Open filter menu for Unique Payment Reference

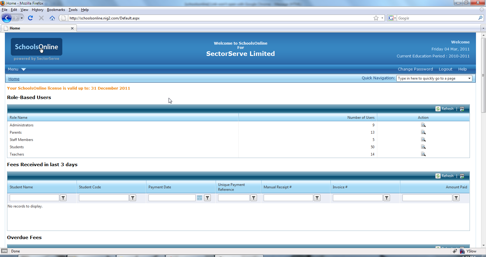click(254, 198)
